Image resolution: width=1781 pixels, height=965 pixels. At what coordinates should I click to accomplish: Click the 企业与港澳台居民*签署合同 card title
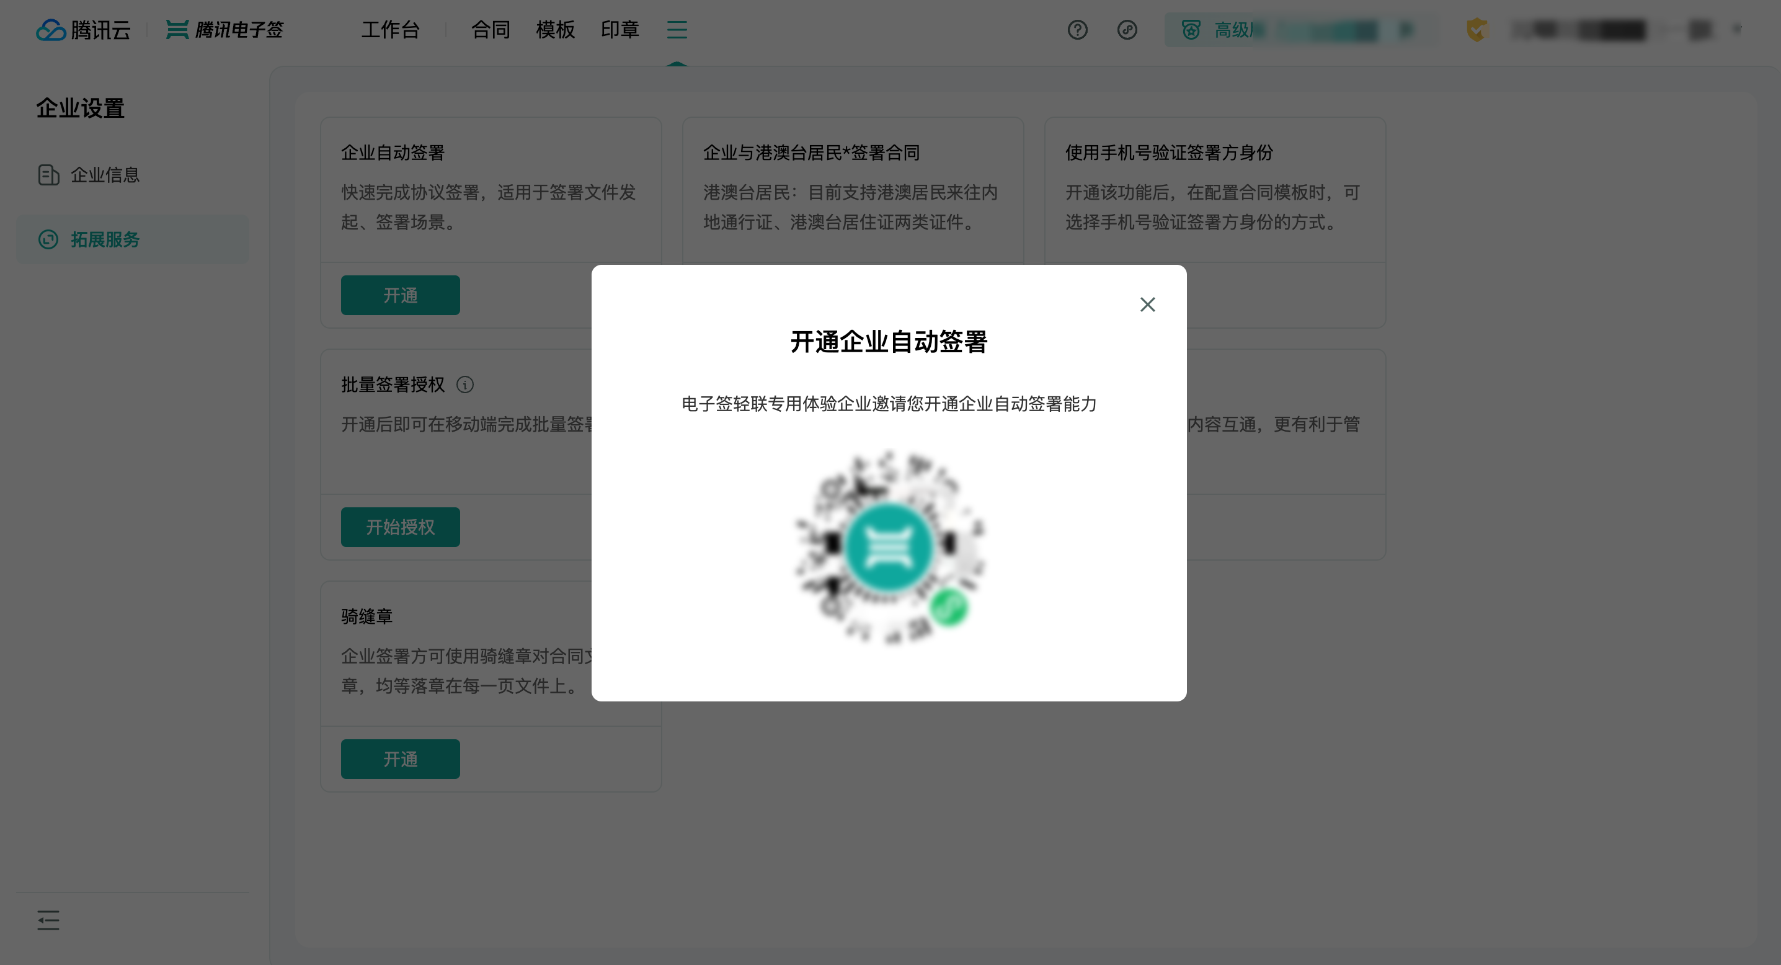pyautogui.click(x=811, y=153)
